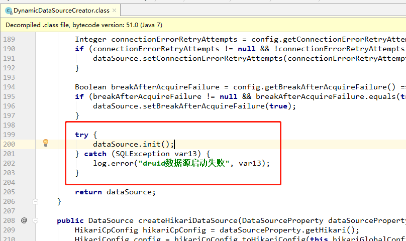This screenshot has width=406, height=241.
Task: Click the catch keyword on line 201
Action: (x=95, y=154)
